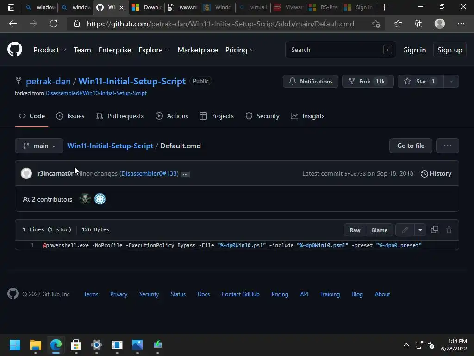Go back with the browser back arrow

point(12,24)
